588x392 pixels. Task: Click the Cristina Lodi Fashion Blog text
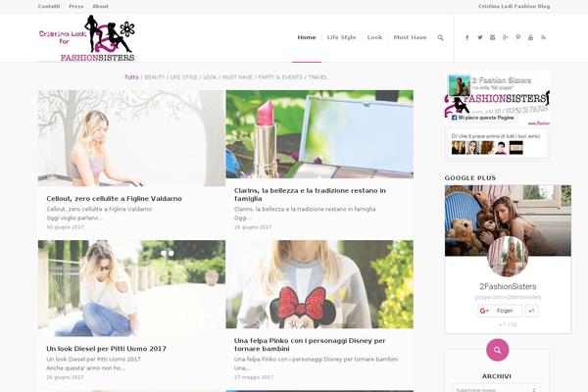click(514, 7)
